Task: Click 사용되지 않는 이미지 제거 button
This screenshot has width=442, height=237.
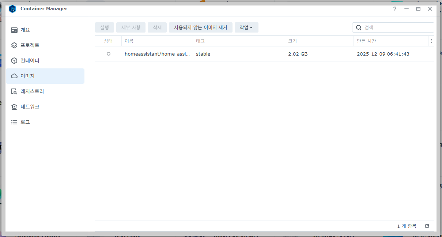Action: tap(201, 27)
